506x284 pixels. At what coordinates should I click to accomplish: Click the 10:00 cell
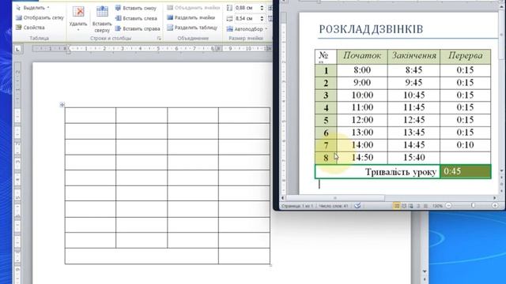click(x=362, y=95)
